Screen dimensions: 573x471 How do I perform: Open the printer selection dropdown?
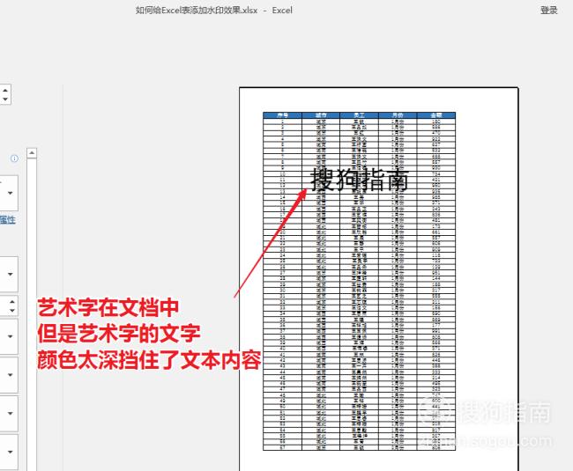(x=9, y=193)
